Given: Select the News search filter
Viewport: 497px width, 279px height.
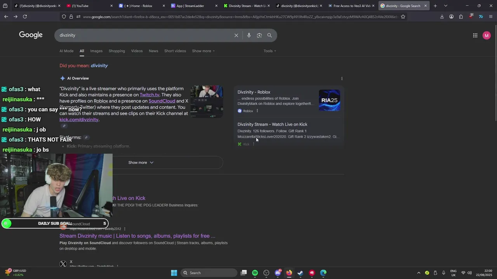Looking at the screenshot, I should (x=153, y=51).
